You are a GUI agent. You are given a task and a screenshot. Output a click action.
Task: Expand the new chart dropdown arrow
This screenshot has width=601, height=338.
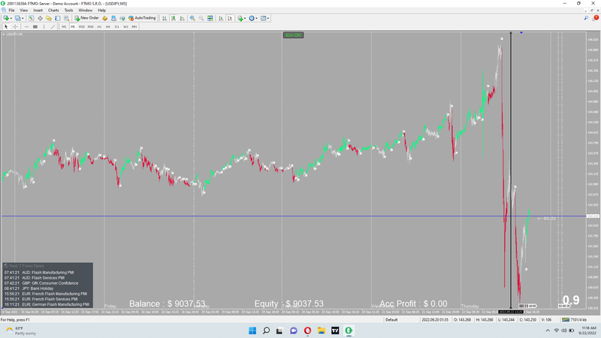tap(11, 17)
